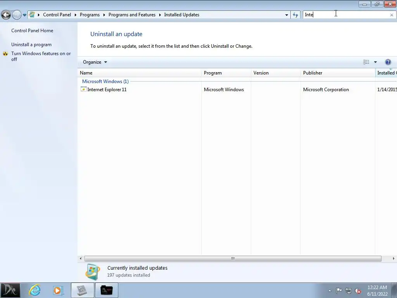Open Turn Windows features on or off
This screenshot has height=298, width=397.
point(41,56)
